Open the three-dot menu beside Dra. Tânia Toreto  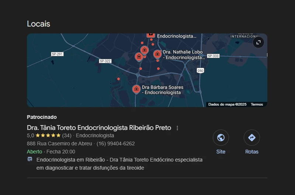177,128
